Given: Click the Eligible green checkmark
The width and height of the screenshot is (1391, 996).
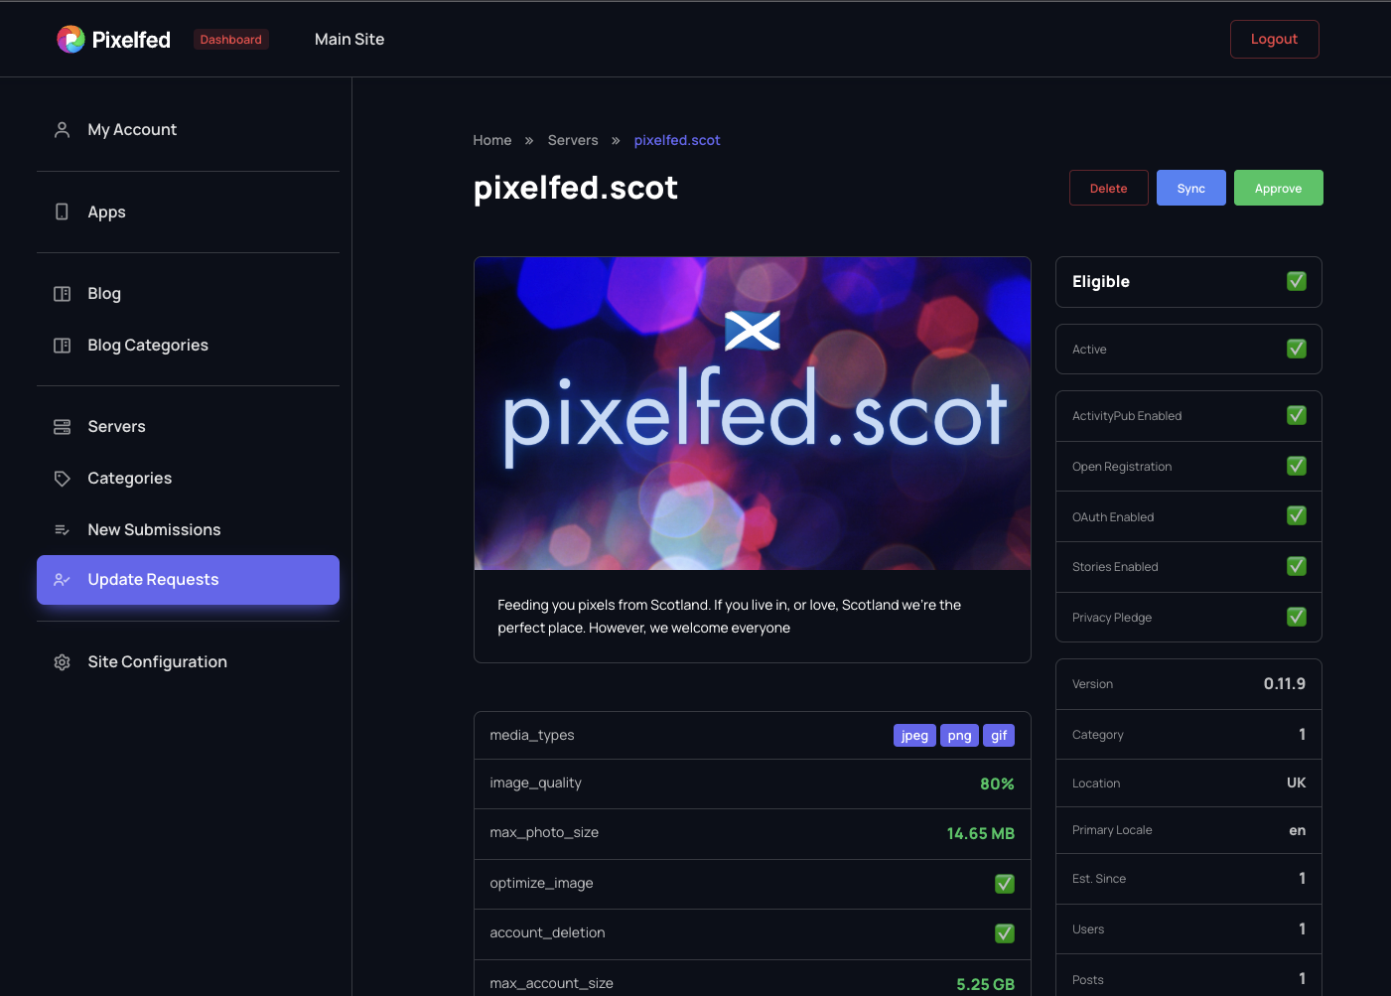Looking at the screenshot, I should tap(1297, 281).
